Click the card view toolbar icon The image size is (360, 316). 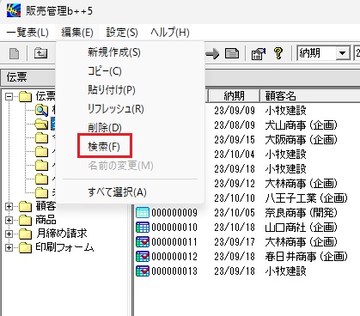click(x=232, y=53)
